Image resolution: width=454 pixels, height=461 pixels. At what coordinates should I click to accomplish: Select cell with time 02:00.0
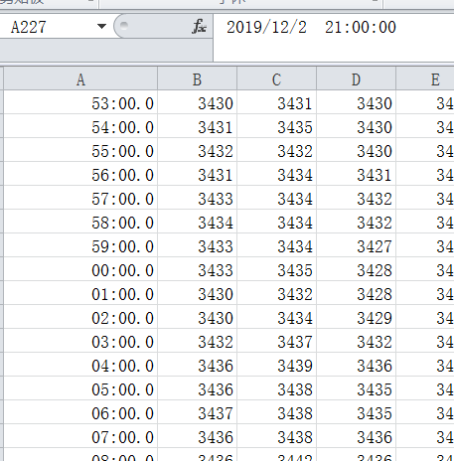tap(80, 317)
